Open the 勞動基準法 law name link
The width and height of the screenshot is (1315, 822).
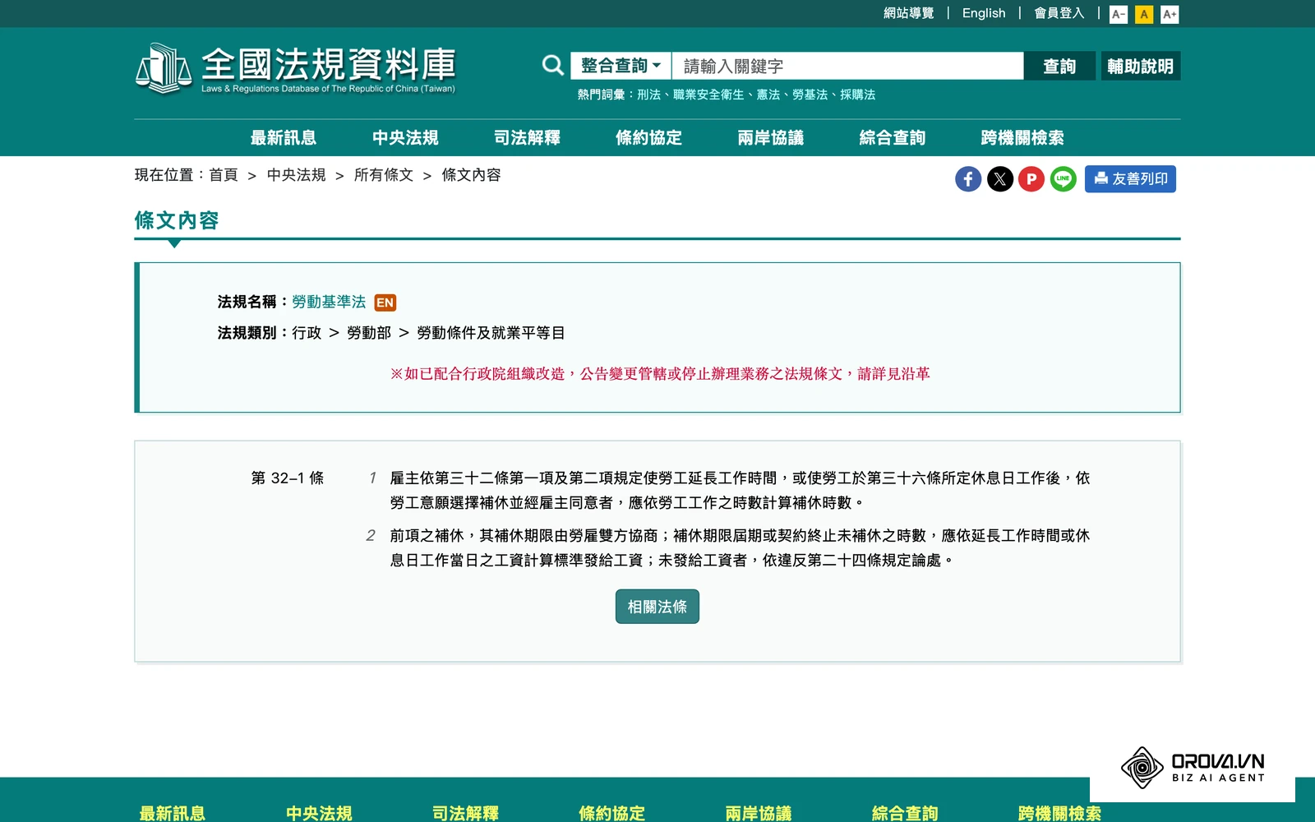click(329, 302)
